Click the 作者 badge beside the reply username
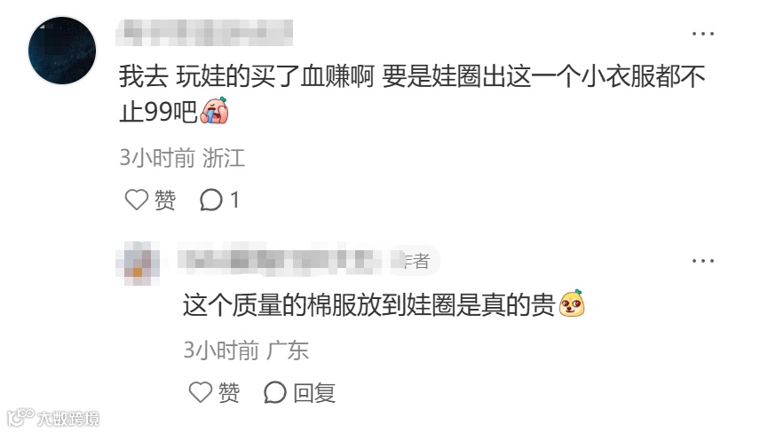 416,261
